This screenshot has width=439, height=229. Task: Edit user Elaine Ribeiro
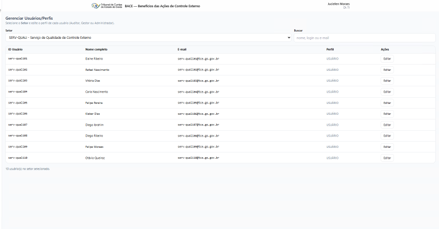pyautogui.click(x=387, y=58)
